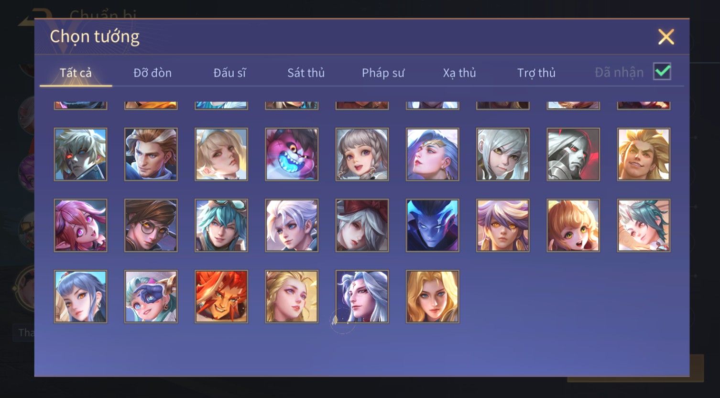Select the braided-hair girl hero portrait
This screenshot has width=720, height=398.
(362, 154)
